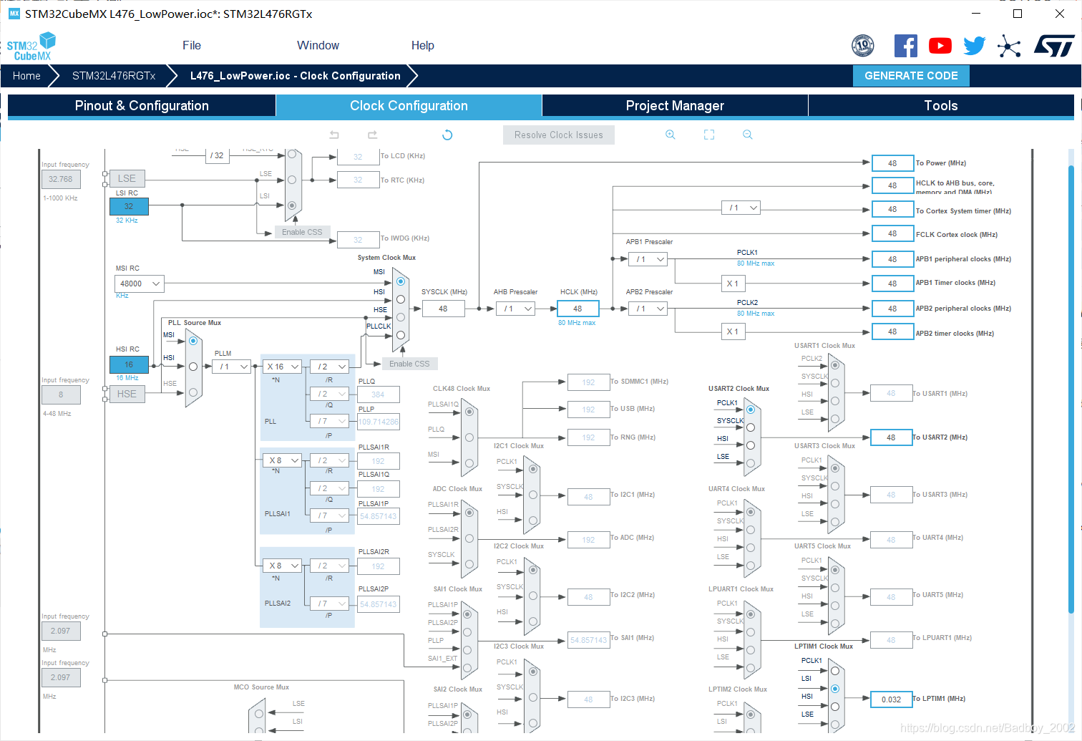Click the To Power (MHz) value box

pos(892,163)
